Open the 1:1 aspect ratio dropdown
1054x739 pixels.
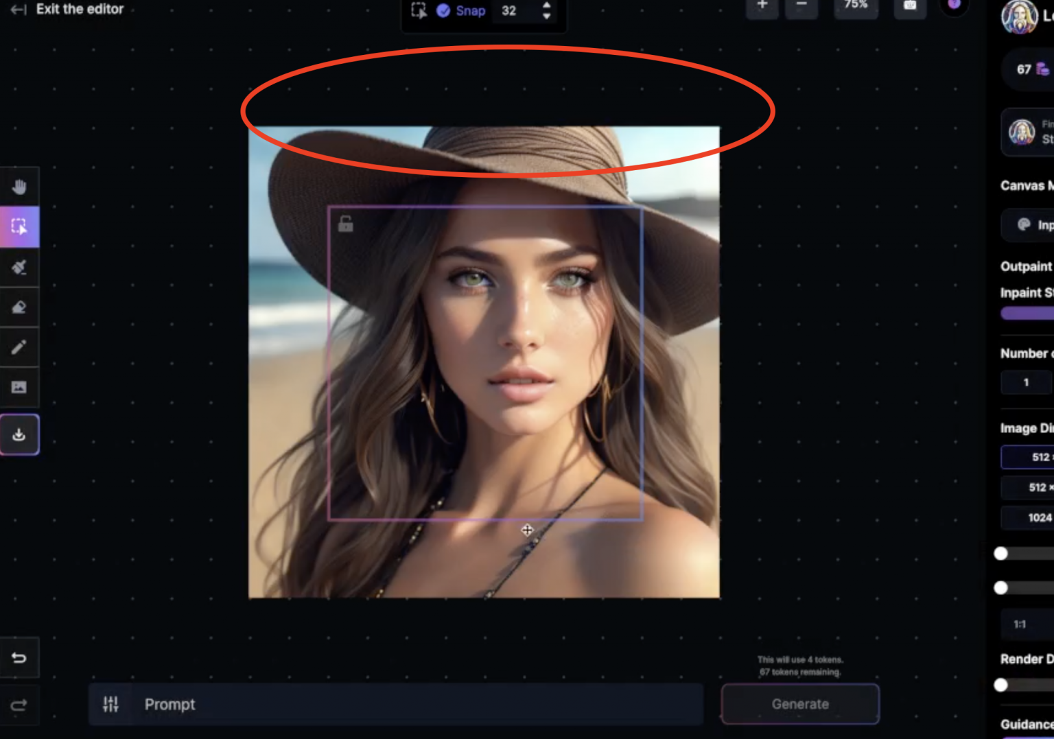1026,624
